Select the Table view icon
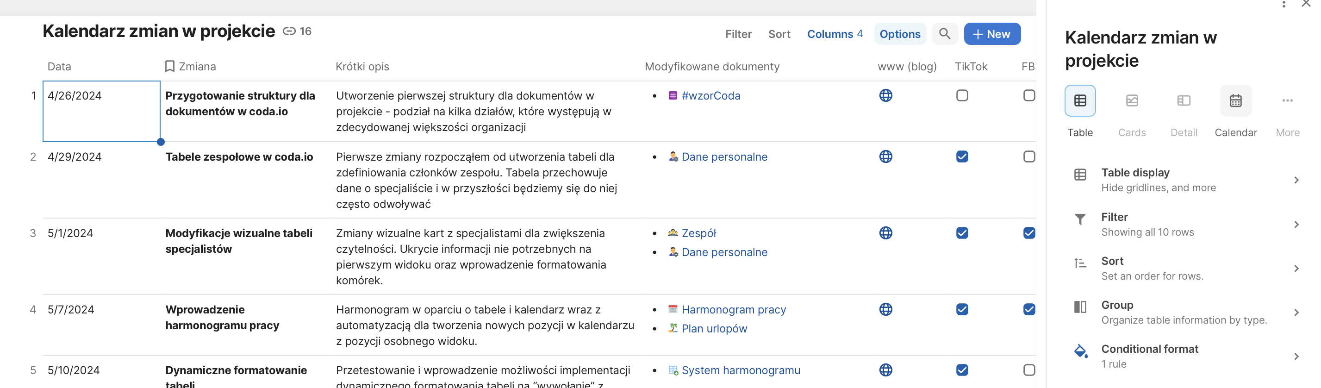The height and width of the screenshot is (388, 1321). tap(1079, 101)
